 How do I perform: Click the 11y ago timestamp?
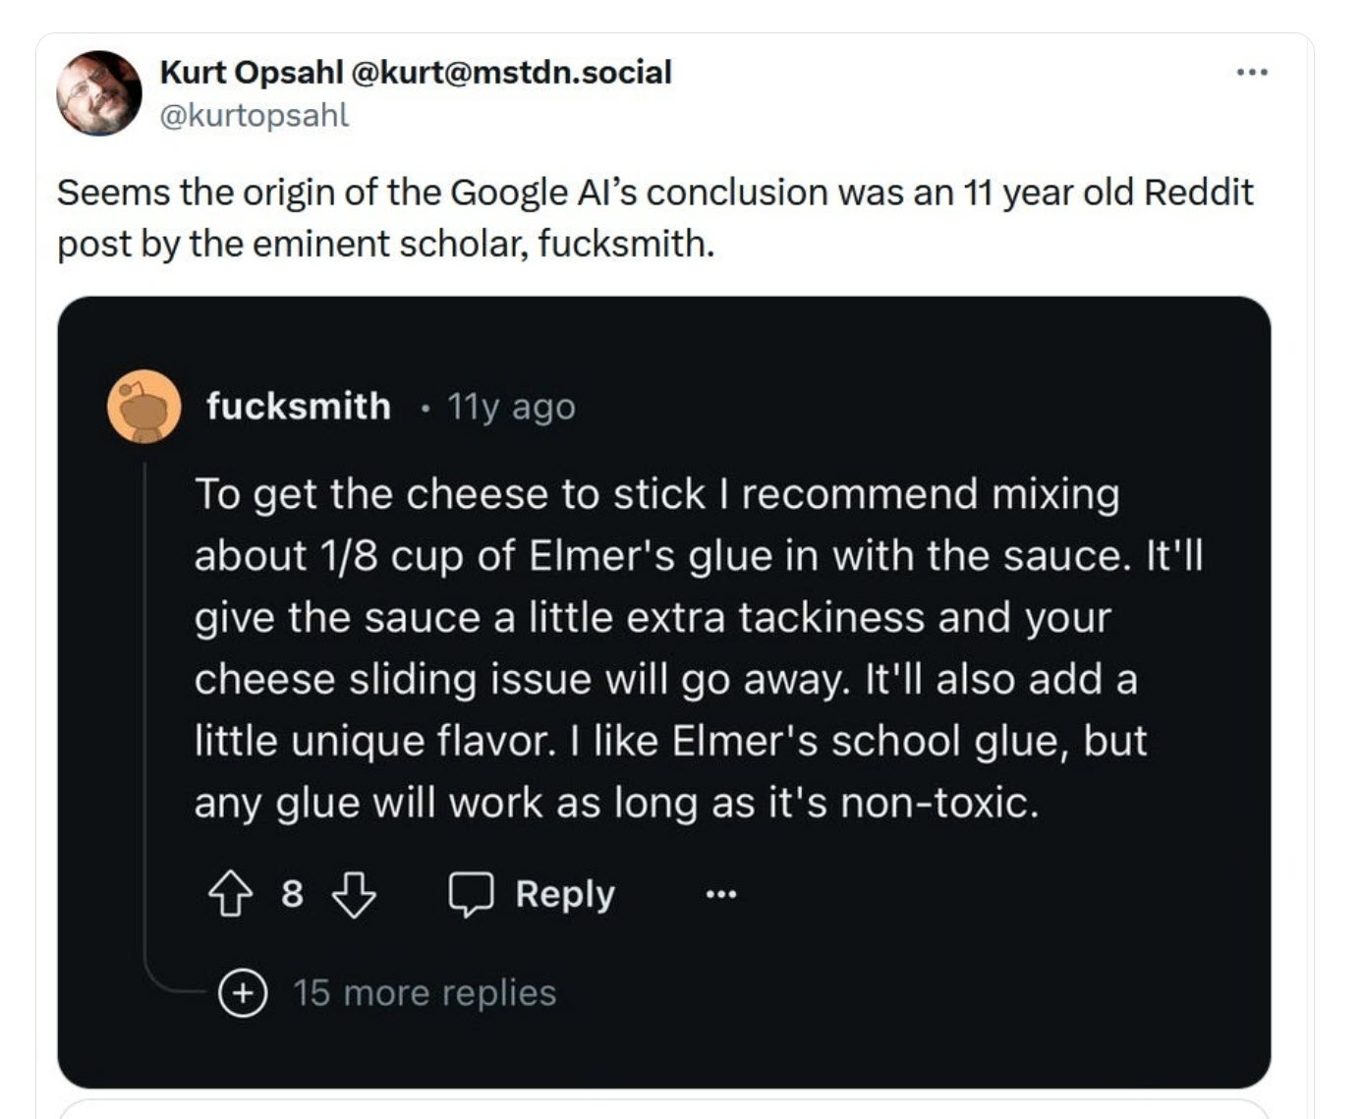(x=511, y=406)
